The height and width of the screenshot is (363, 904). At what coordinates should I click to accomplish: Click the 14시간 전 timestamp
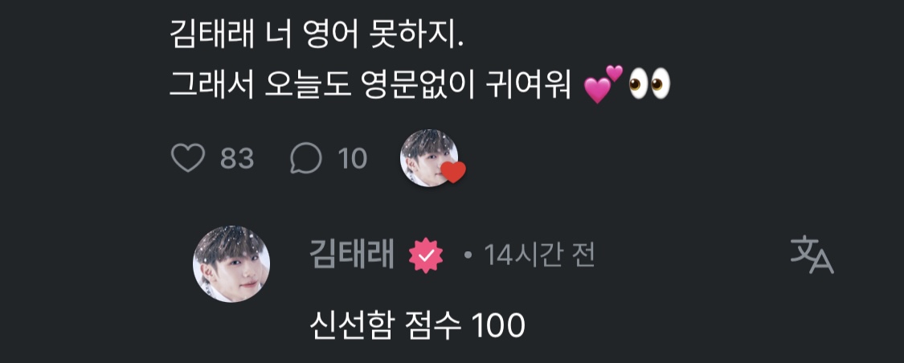[x=539, y=255]
